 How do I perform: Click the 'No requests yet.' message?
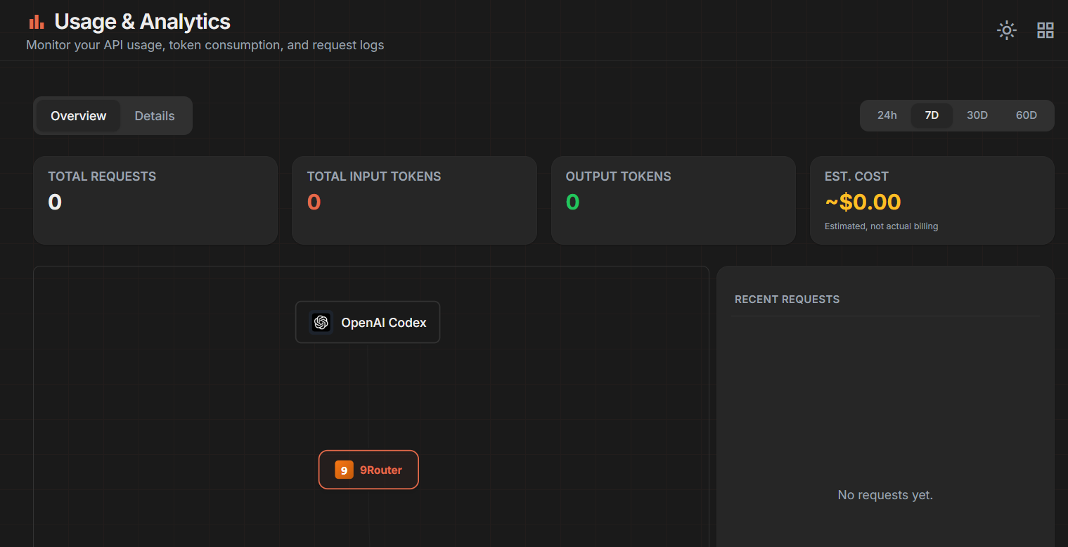point(885,495)
